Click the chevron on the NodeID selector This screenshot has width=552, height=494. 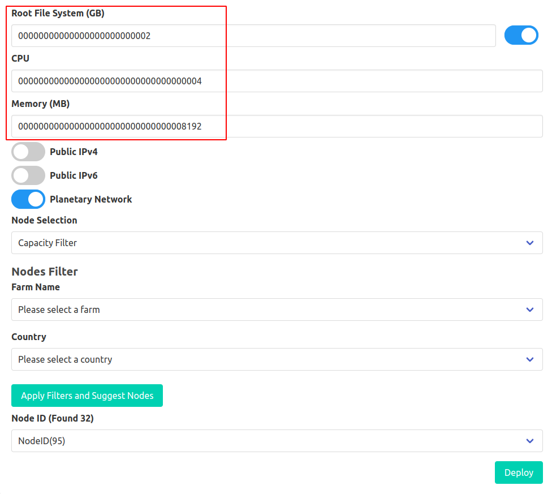click(x=530, y=441)
